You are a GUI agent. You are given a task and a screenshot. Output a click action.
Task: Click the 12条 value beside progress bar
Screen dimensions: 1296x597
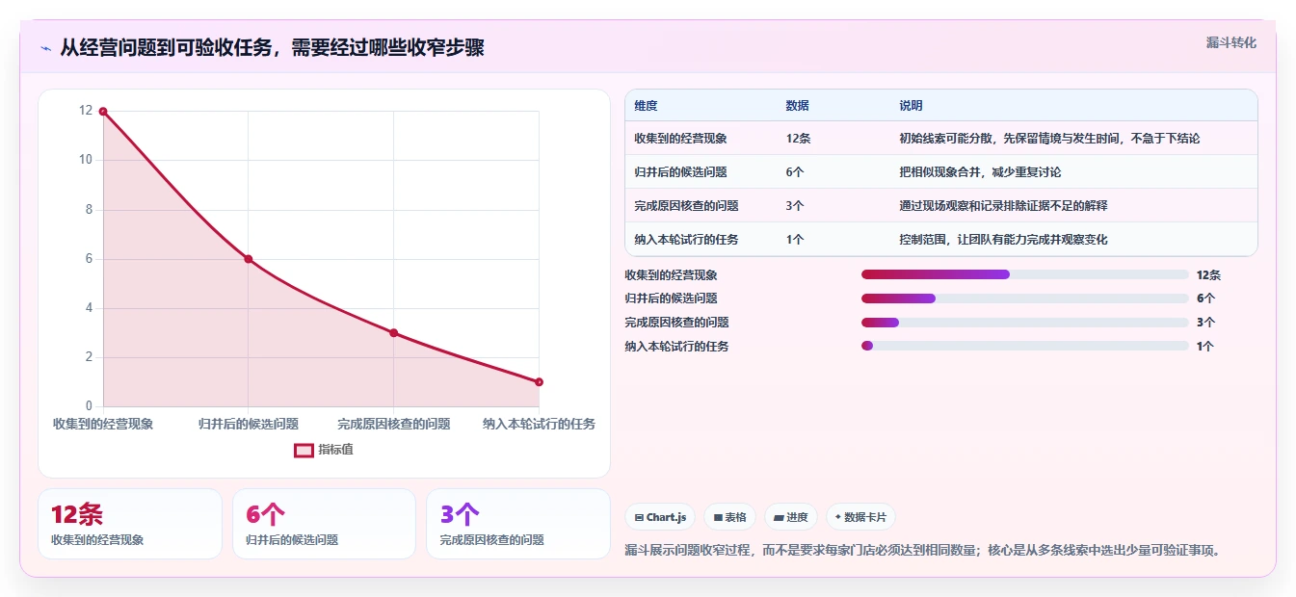(1208, 275)
